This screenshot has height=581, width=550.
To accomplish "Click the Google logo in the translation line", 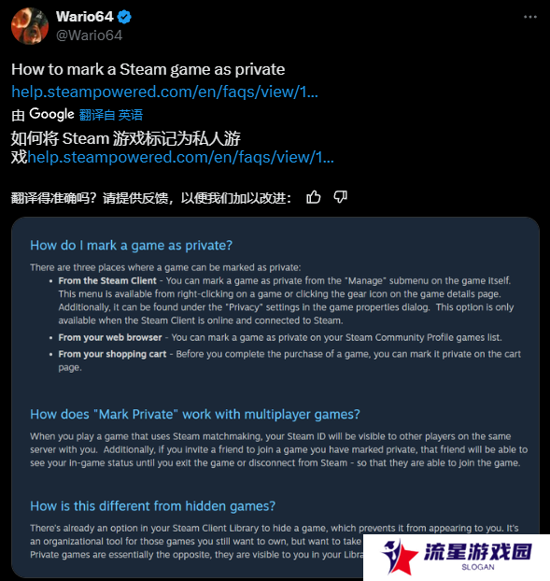I will tap(52, 114).
